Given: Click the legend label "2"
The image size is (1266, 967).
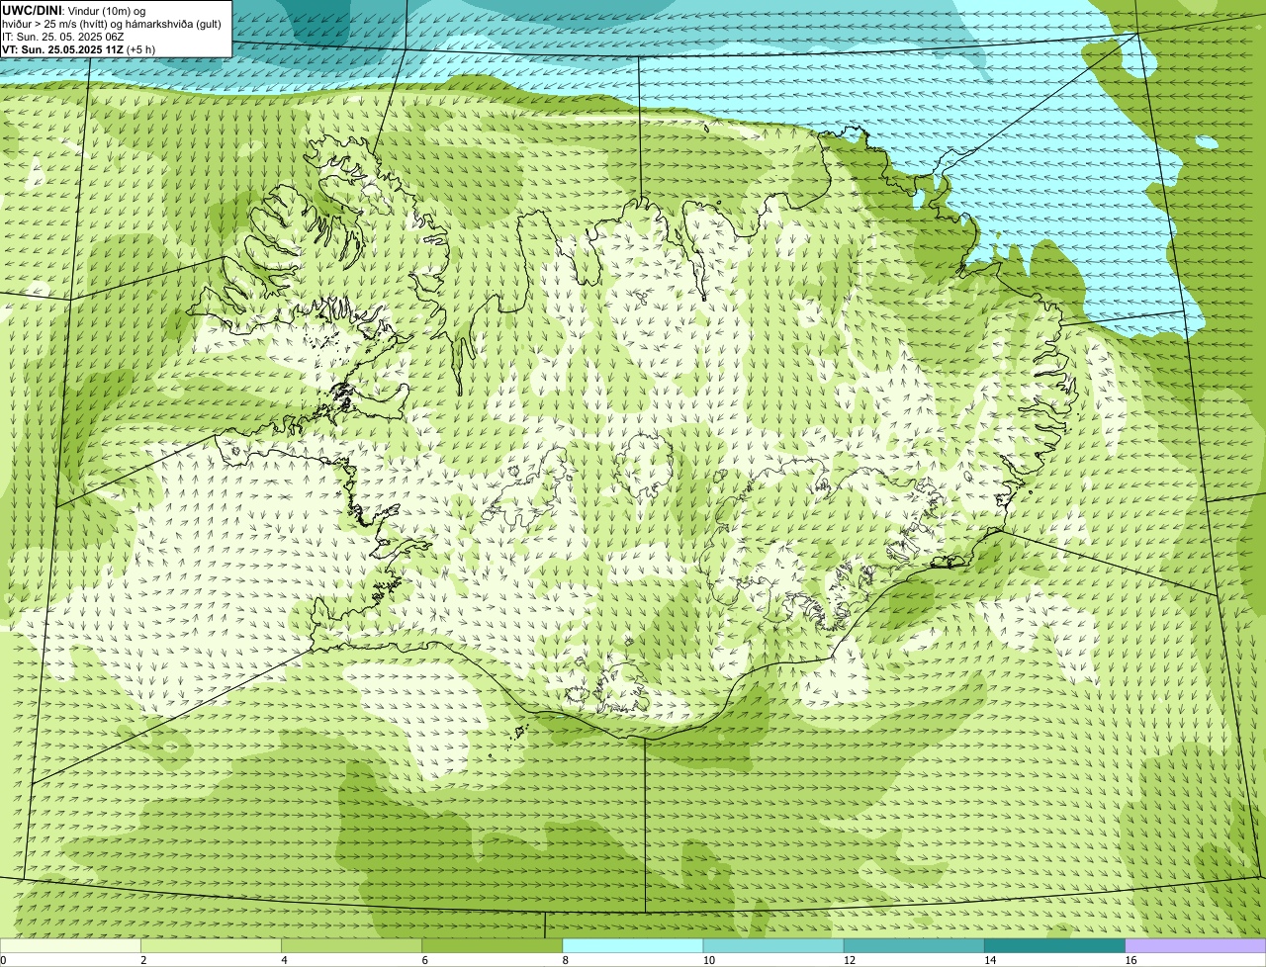Looking at the screenshot, I should tap(143, 960).
